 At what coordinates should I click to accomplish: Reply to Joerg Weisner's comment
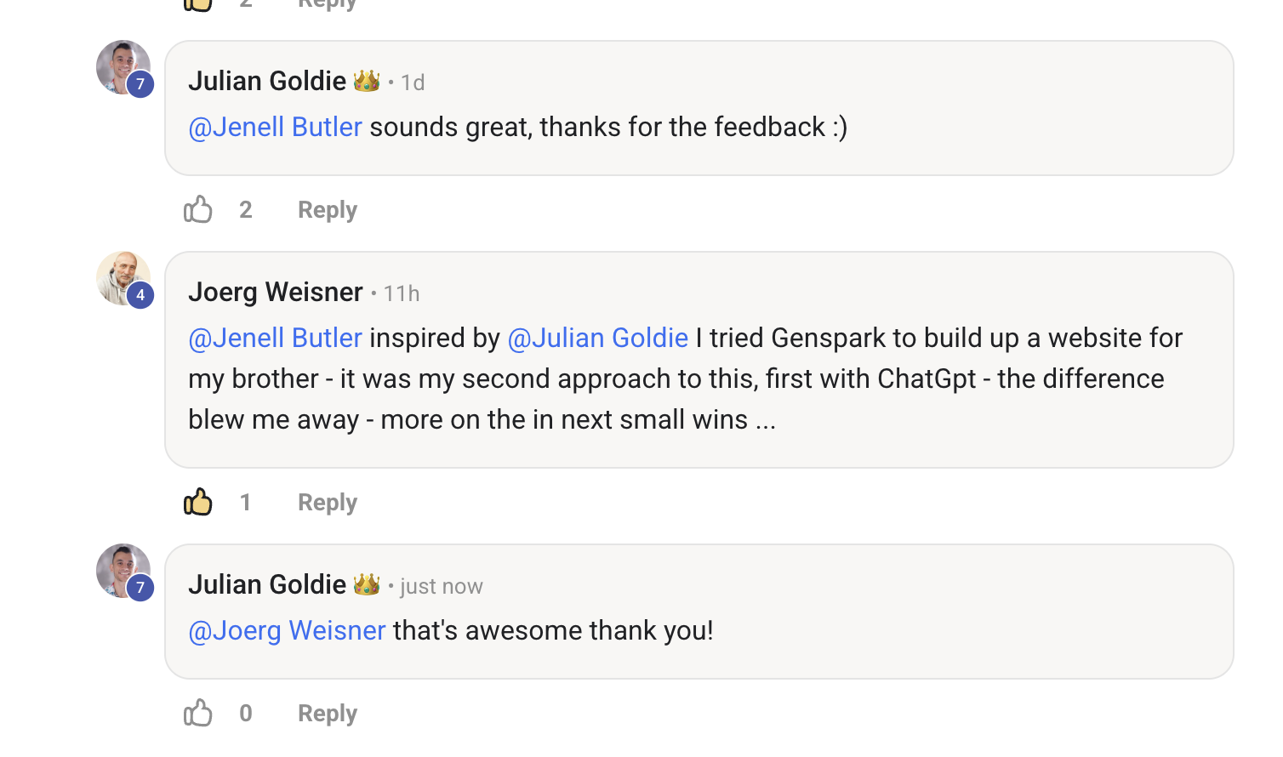328,503
